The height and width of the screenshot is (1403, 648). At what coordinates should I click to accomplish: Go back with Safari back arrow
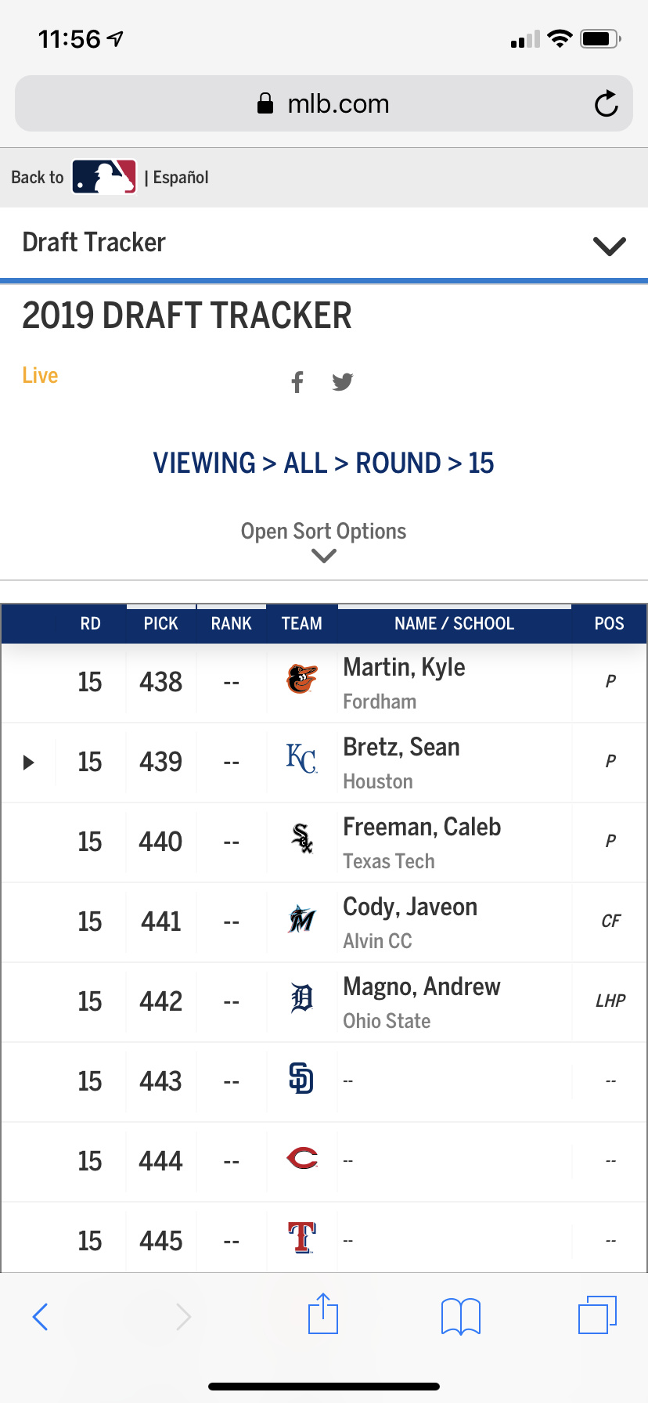coord(41,1316)
